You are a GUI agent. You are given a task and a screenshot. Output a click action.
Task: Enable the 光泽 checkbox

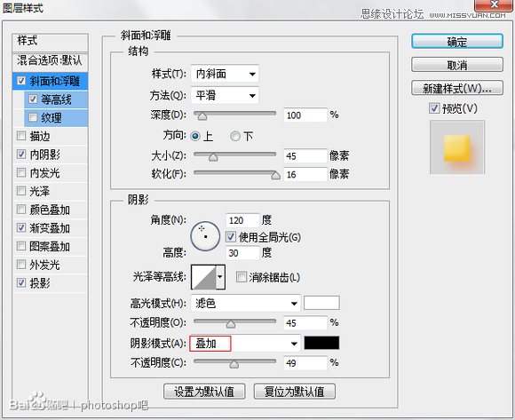21,191
